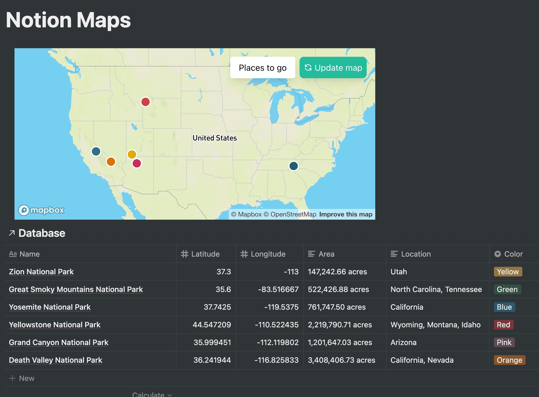Open Grand Canyon National Park page

[59, 342]
